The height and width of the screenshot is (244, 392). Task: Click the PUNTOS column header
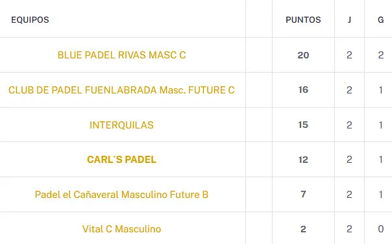click(303, 19)
